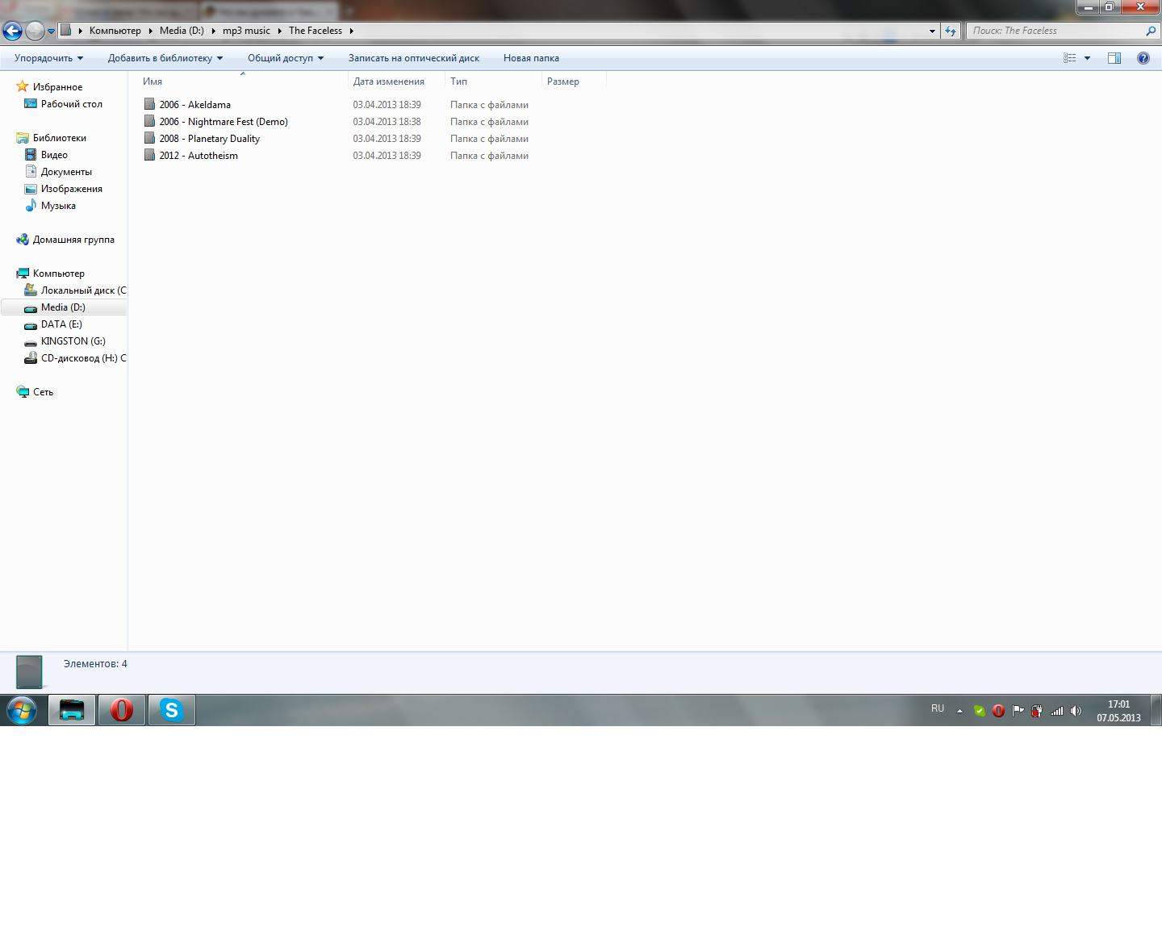Open Домашняя группа homegroup icon
1162x944 pixels.
click(23, 240)
